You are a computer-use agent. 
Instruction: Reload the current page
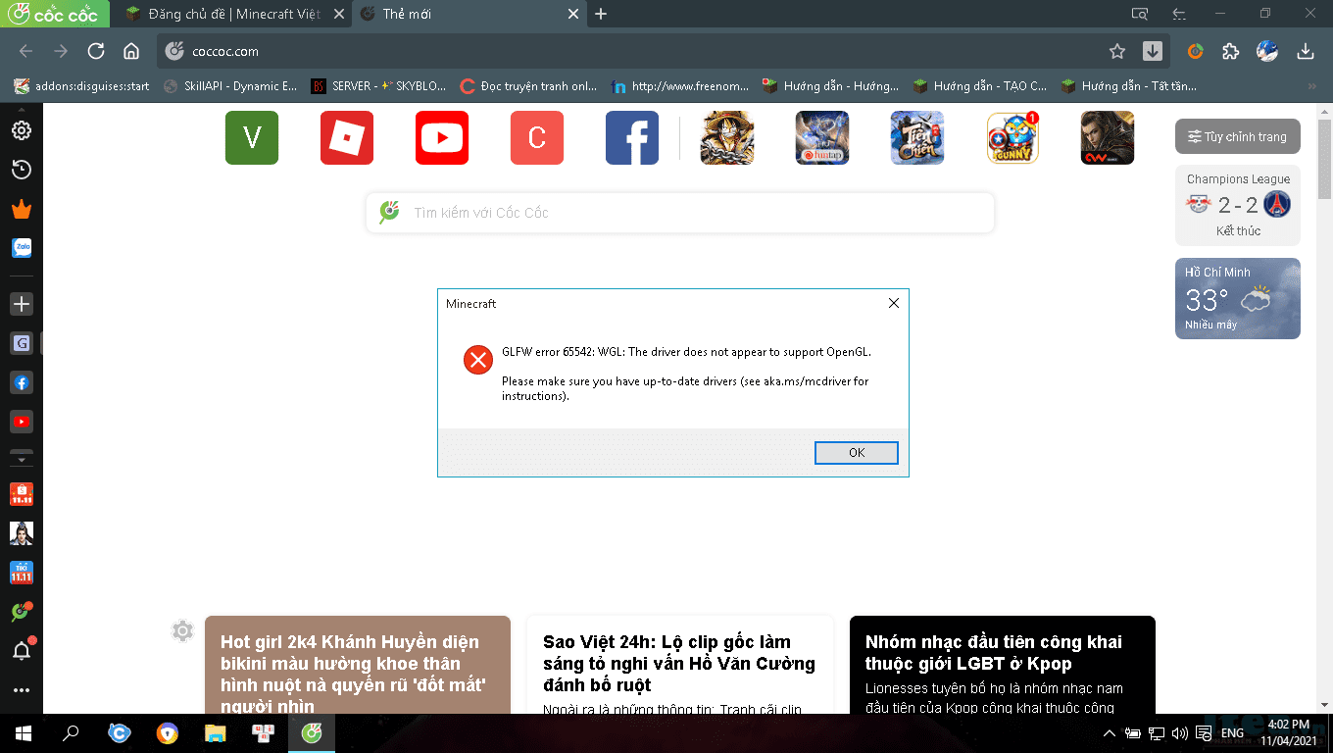(96, 51)
